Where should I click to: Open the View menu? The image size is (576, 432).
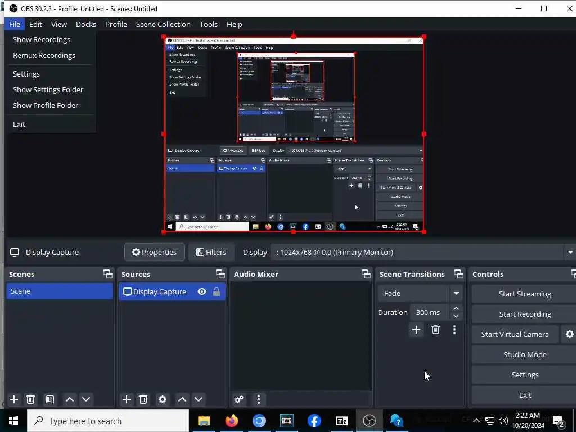pyautogui.click(x=58, y=24)
